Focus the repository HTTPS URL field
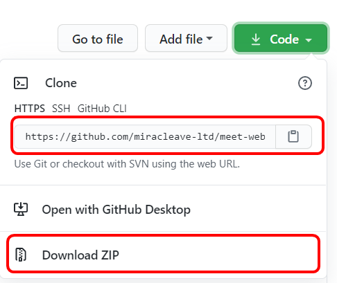This screenshot has width=337, height=283. pyautogui.click(x=145, y=136)
